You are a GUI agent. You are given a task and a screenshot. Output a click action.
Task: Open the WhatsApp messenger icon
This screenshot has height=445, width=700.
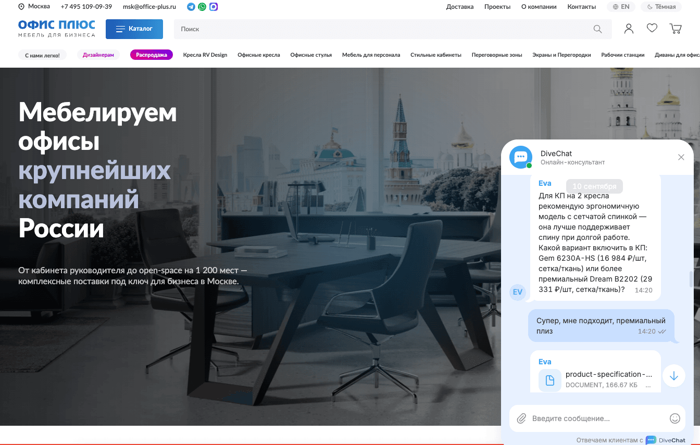point(202,7)
